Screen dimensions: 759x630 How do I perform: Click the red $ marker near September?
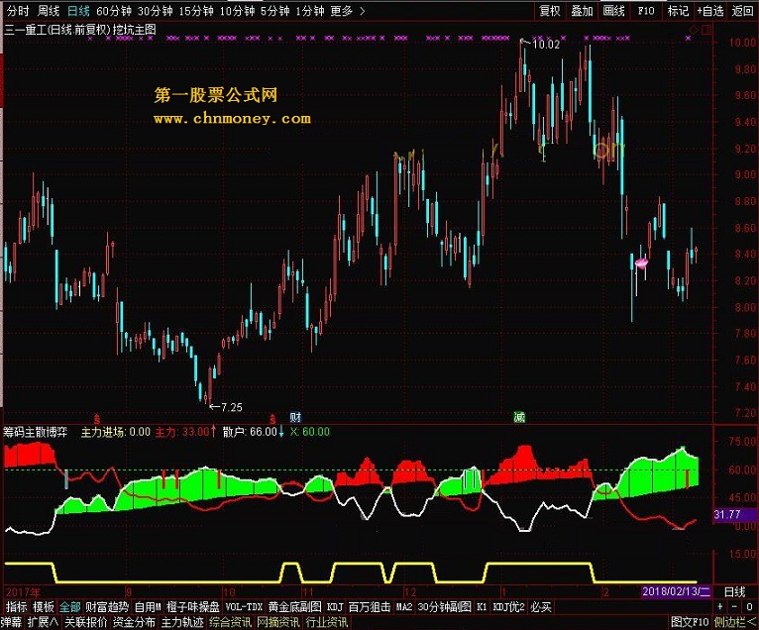97,418
